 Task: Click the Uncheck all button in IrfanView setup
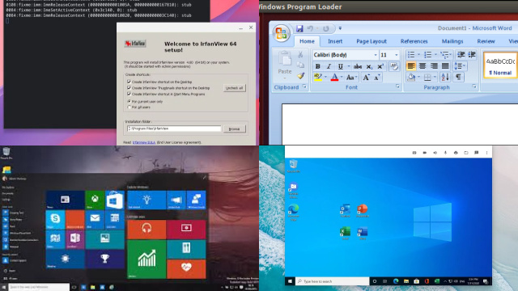(234, 88)
